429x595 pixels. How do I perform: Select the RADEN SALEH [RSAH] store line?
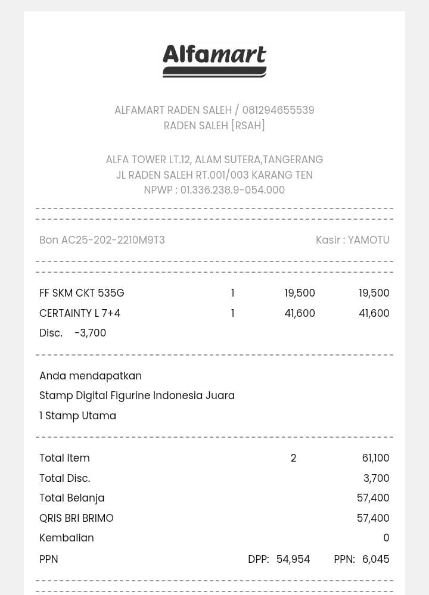point(214,126)
